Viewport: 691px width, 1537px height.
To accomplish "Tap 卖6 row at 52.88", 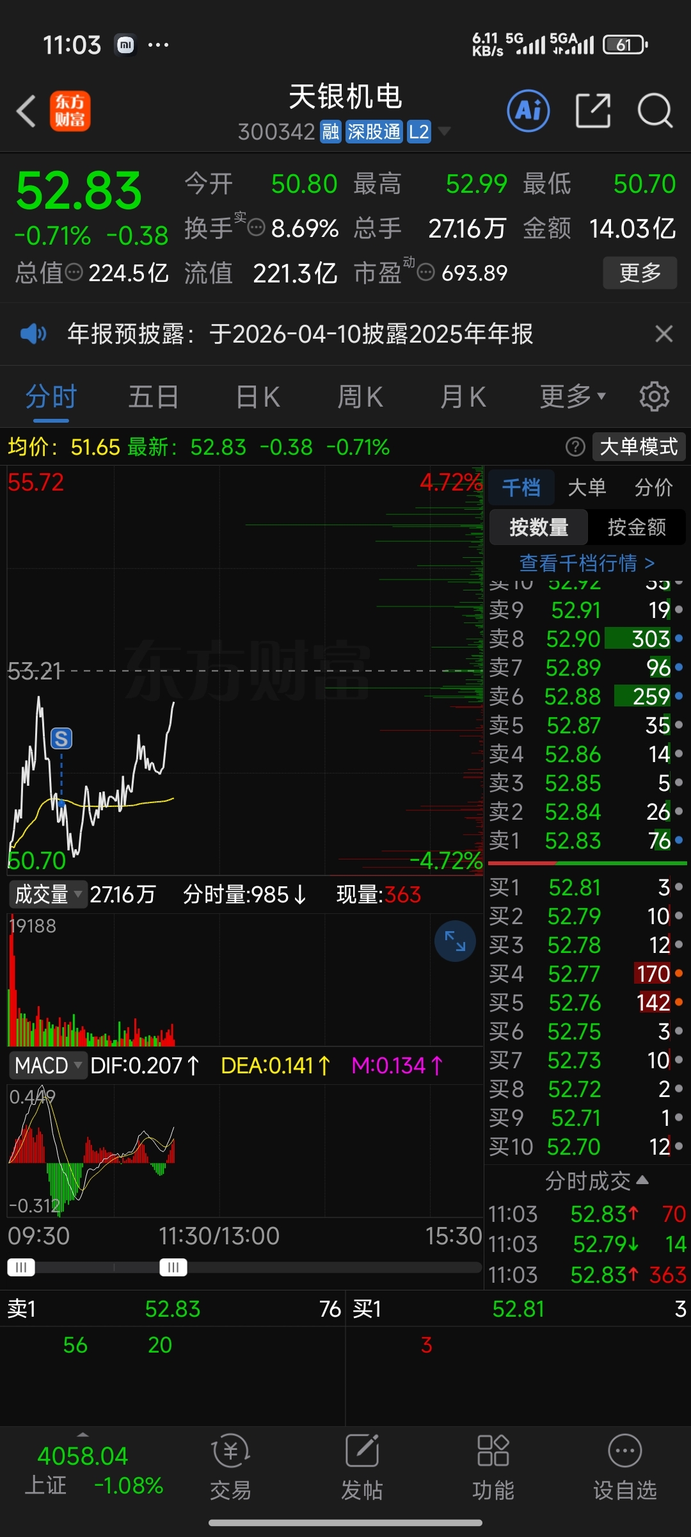I will pyautogui.click(x=587, y=696).
